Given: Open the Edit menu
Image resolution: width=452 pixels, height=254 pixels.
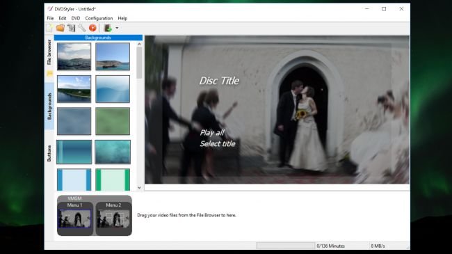Looking at the screenshot, I should pyautogui.click(x=63, y=18).
